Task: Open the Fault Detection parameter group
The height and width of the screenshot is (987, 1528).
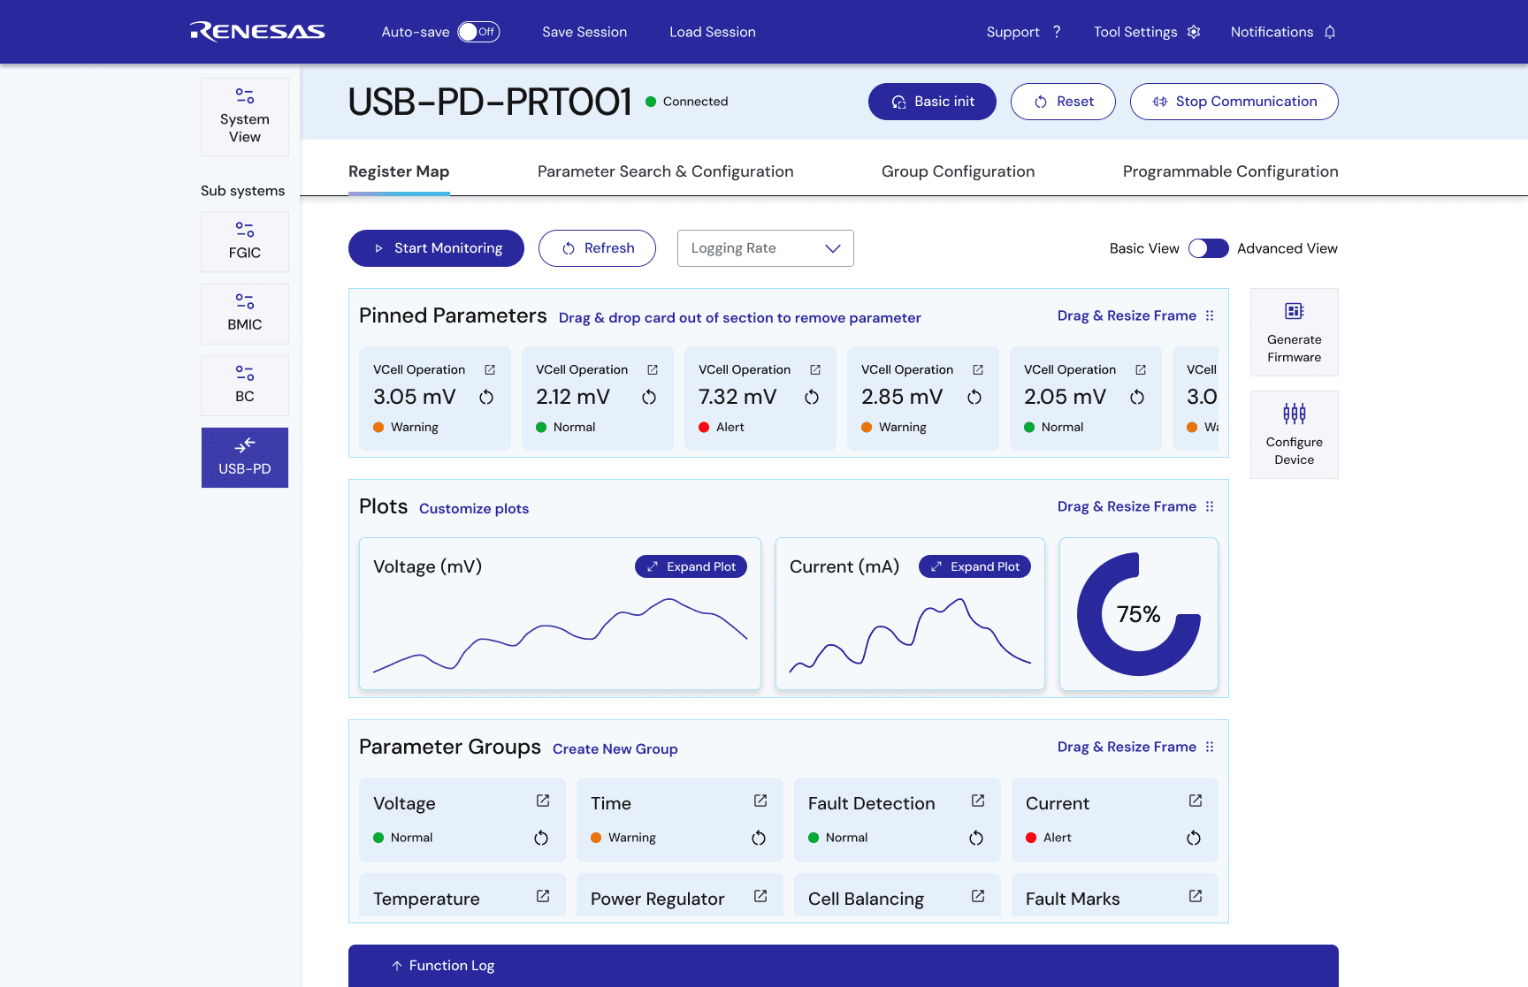Action: (x=978, y=801)
